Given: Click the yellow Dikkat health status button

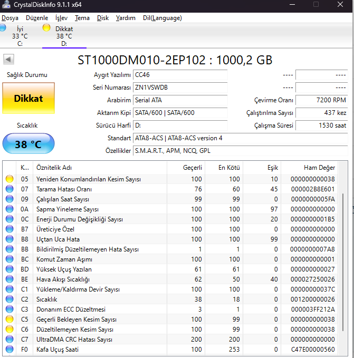Looking at the screenshot, I should pos(28,99).
